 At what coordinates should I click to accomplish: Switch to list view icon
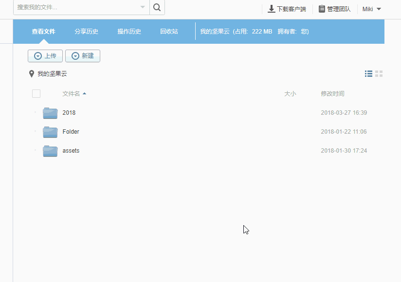368,74
